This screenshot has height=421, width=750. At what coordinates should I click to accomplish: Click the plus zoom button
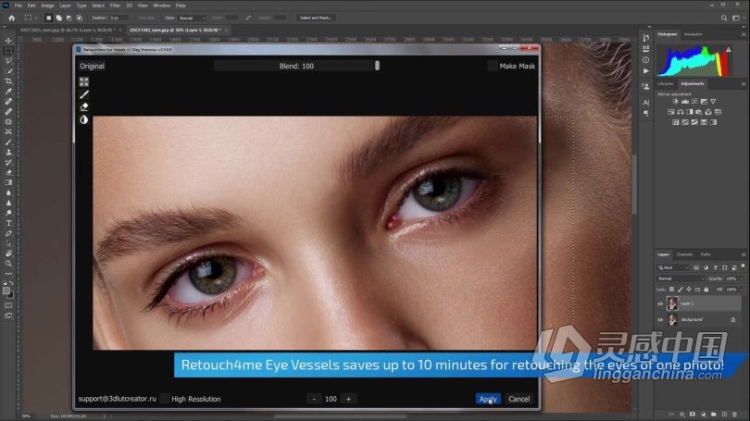point(349,399)
